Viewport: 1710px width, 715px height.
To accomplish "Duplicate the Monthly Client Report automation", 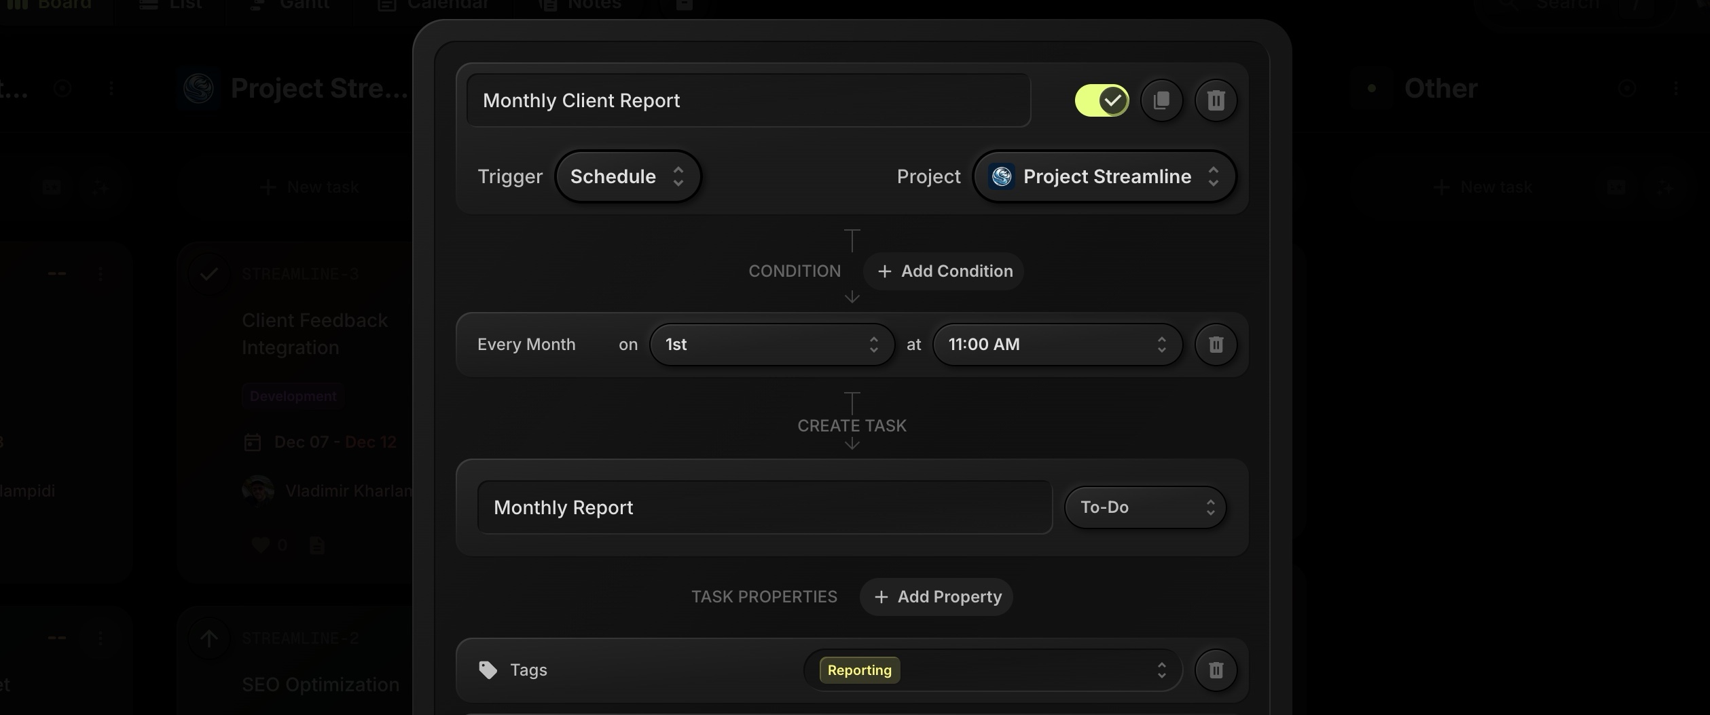I will tap(1161, 100).
